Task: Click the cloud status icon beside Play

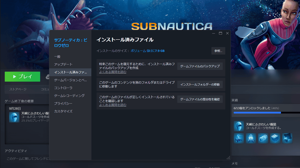Action: pos(47,77)
